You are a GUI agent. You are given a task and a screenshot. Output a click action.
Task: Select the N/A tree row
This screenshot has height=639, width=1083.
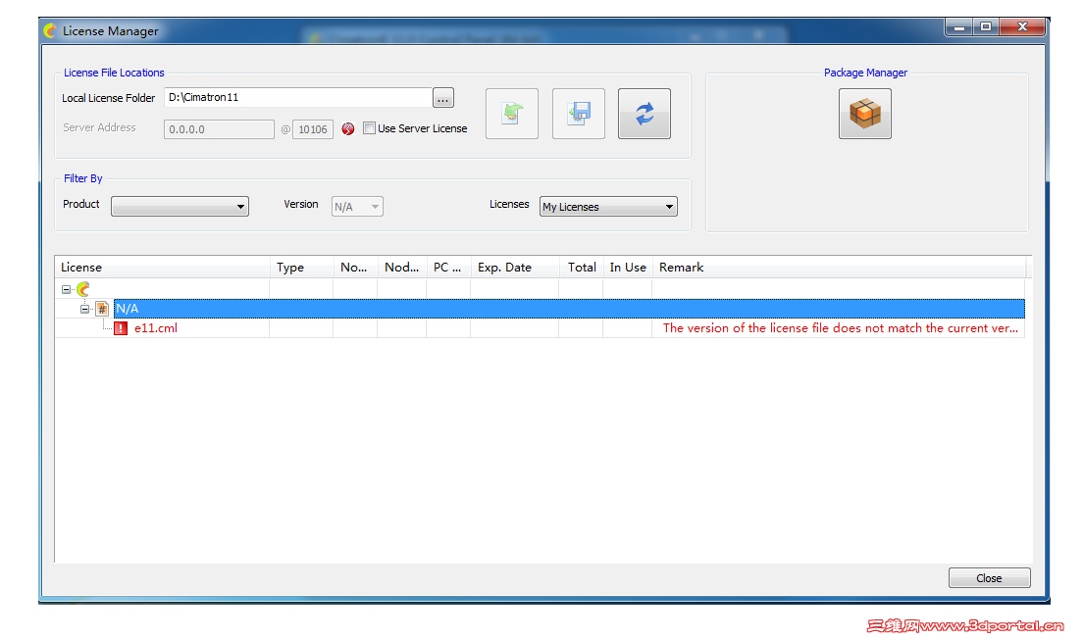point(569,309)
